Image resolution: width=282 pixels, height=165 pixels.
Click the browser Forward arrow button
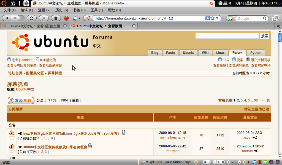click(x=15, y=18)
